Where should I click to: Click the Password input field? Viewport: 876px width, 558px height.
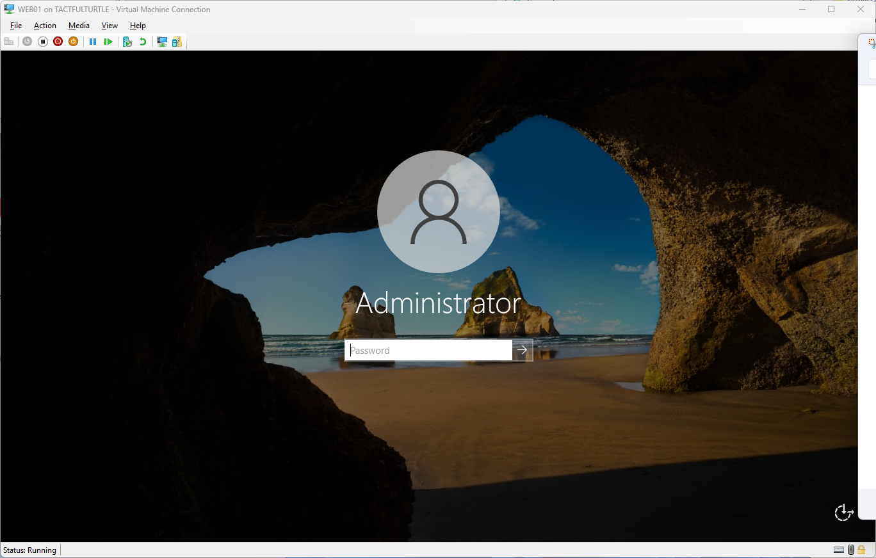click(x=428, y=351)
